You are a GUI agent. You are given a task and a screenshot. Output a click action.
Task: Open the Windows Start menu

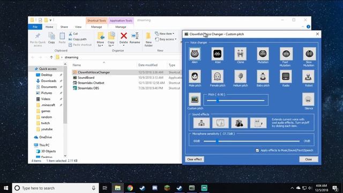[6, 188]
